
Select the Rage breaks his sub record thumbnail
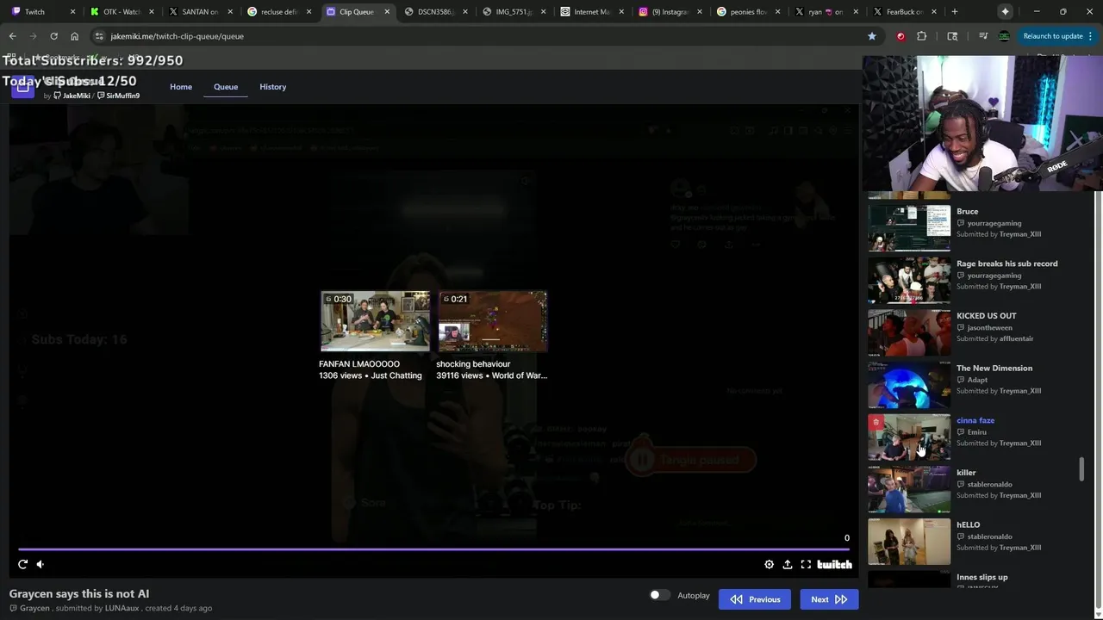click(x=909, y=280)
